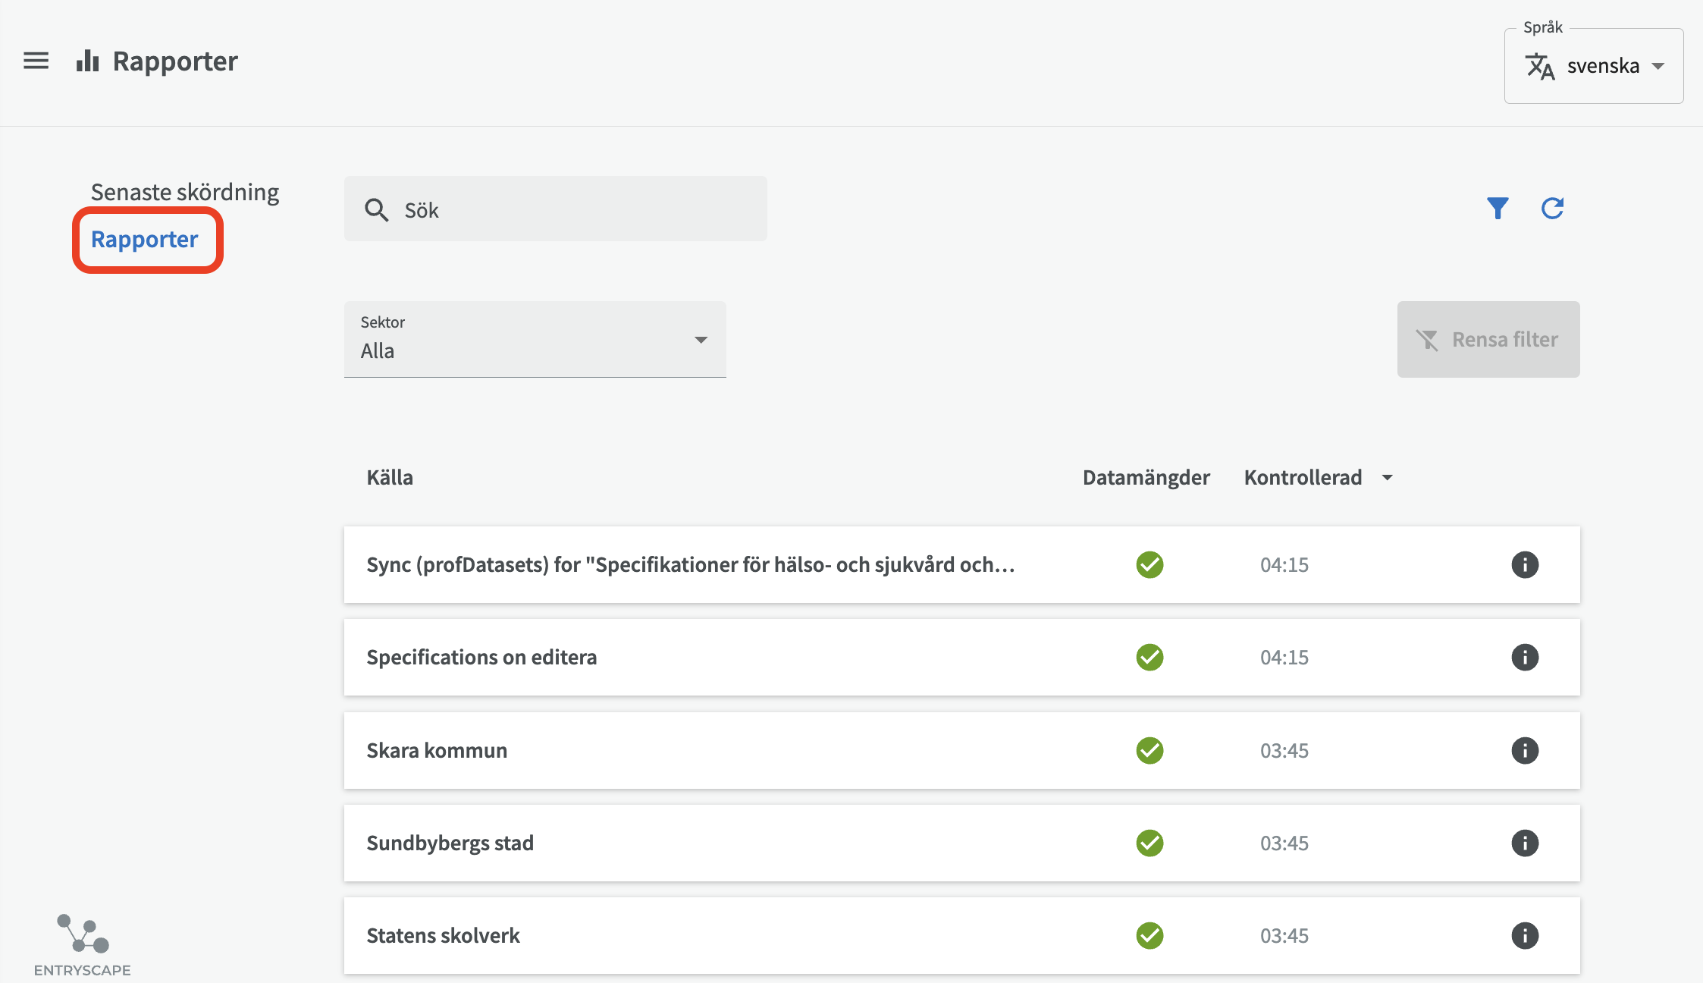Open info for Statens skolverk
The image size is (1703, 983).
coord(1525,935)
